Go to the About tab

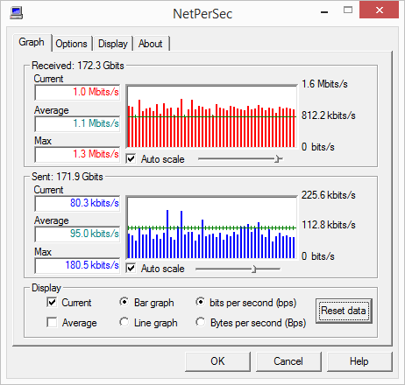point(151,44)
